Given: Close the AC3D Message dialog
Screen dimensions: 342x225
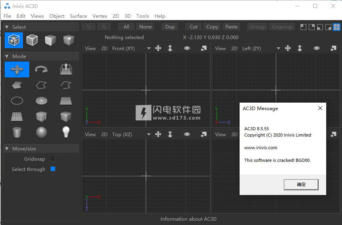Looking at the screenshot, I should (x=320, y=108).
